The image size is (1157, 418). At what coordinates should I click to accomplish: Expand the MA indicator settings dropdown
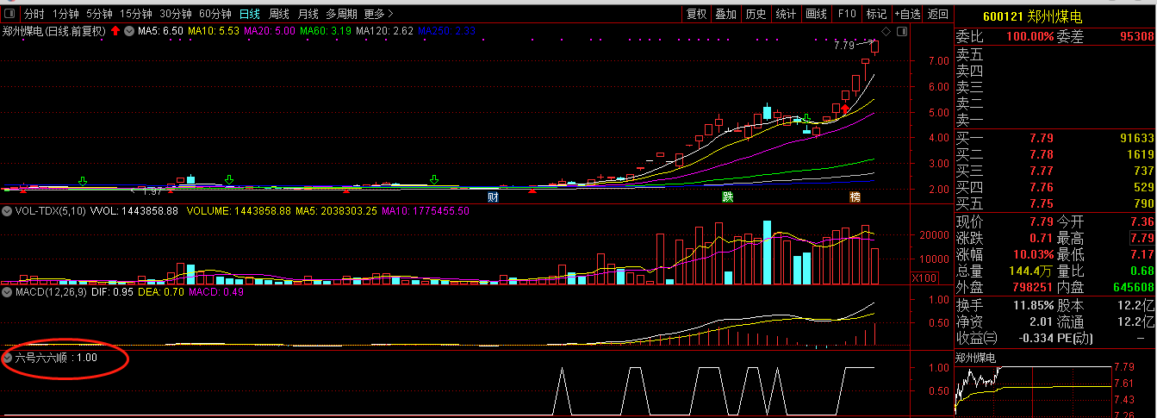pos(129,31)
